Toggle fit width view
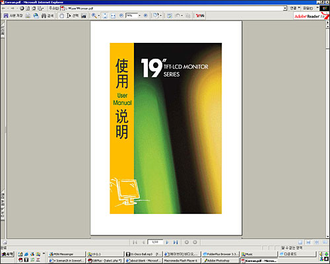This screenshot has width=330, height=264. pyautogui.click(x=113, y=16)
